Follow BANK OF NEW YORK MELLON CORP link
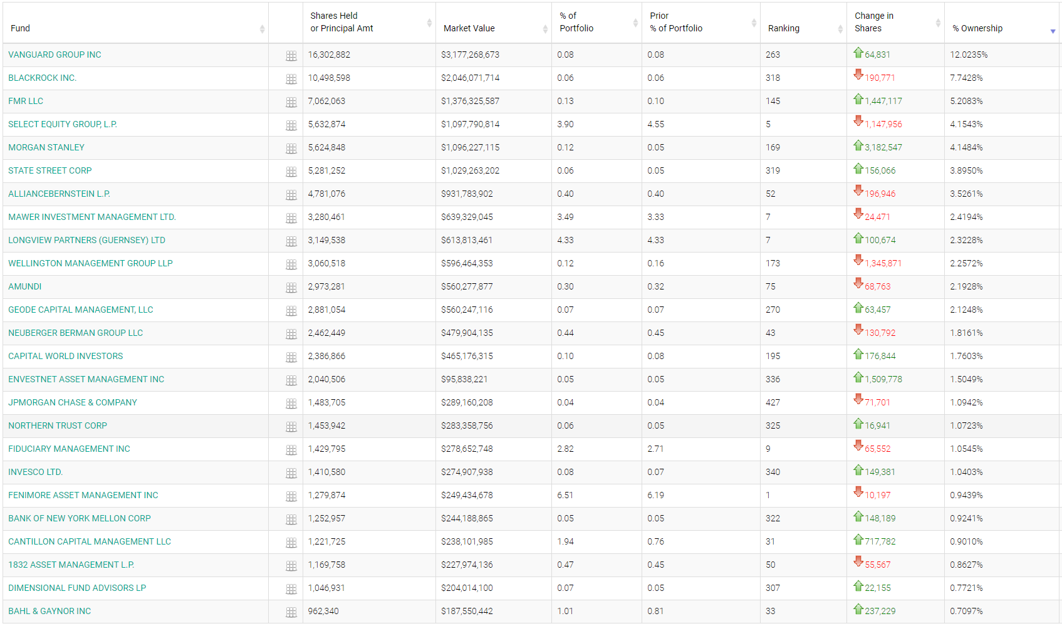 pyautogui.click(x=80, y=518)
